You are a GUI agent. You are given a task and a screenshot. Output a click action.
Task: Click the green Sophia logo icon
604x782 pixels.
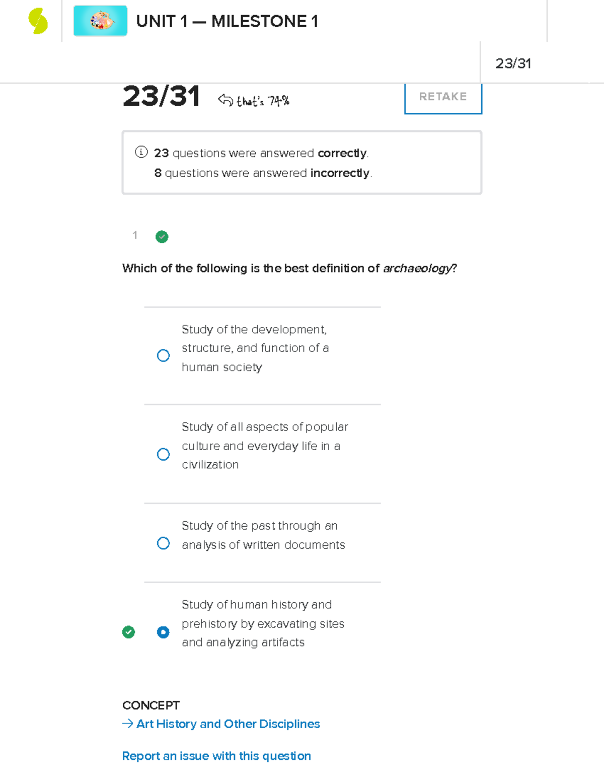coord(38,21)
